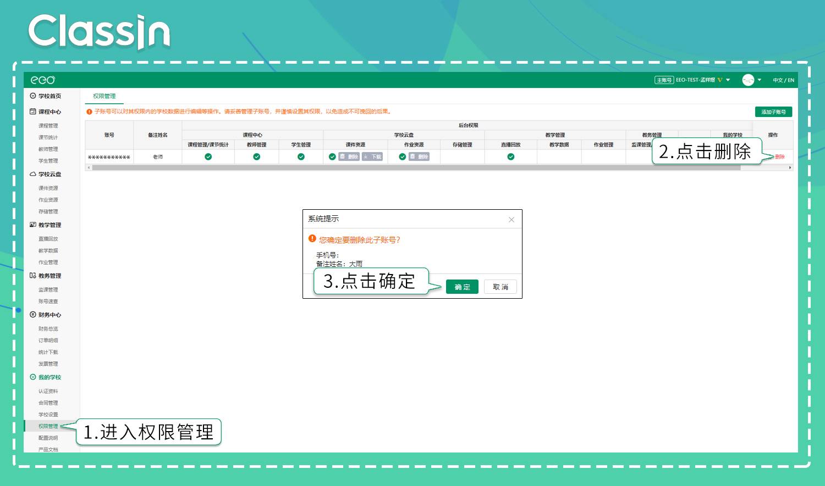This screenshot has width=825, height=486.
Task: Switch language via 中文 / EN
Action: [783, 80]
